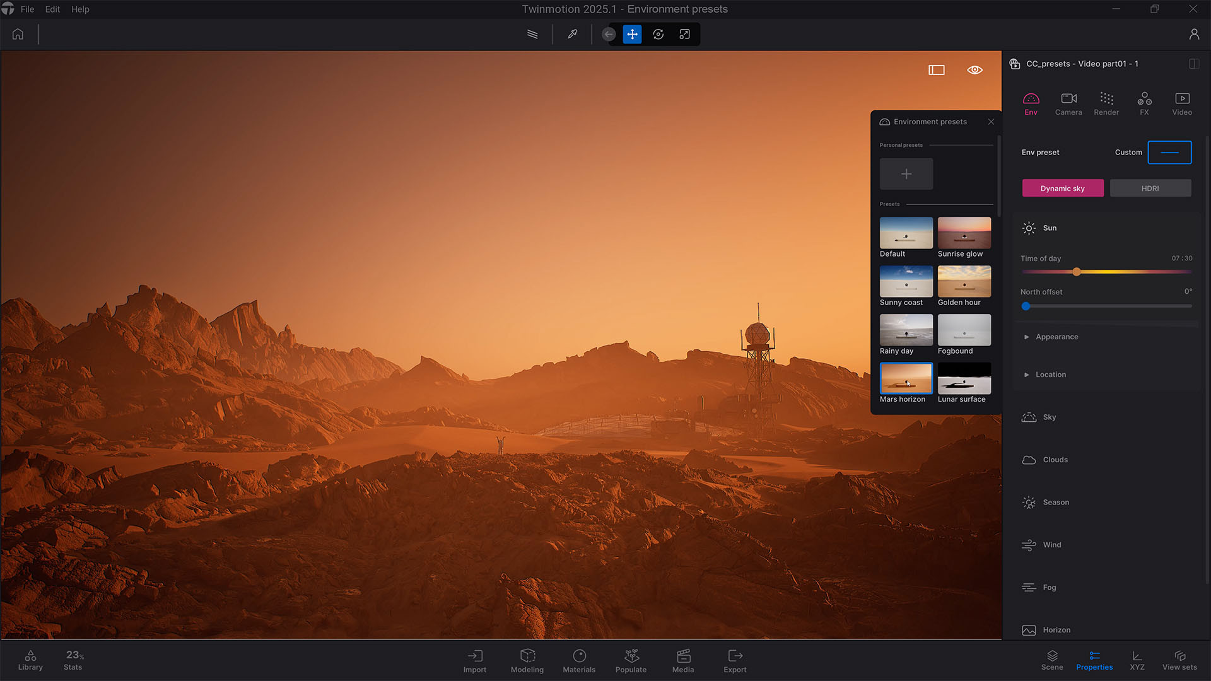Click the Export icon
The image size is (1211, 681).
pos(735,660)
